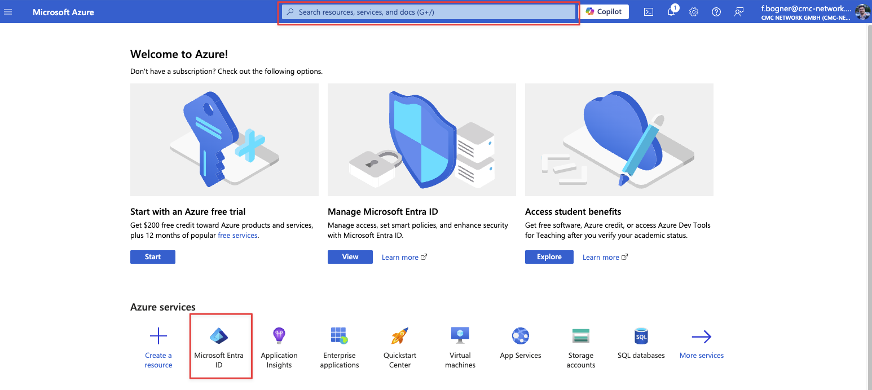Open the Help question mark icon
The image size is (872, 390).
click(716, 12)
